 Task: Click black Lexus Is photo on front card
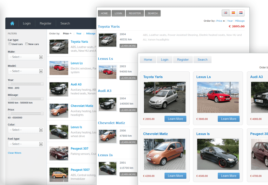(x=218, y=154)
